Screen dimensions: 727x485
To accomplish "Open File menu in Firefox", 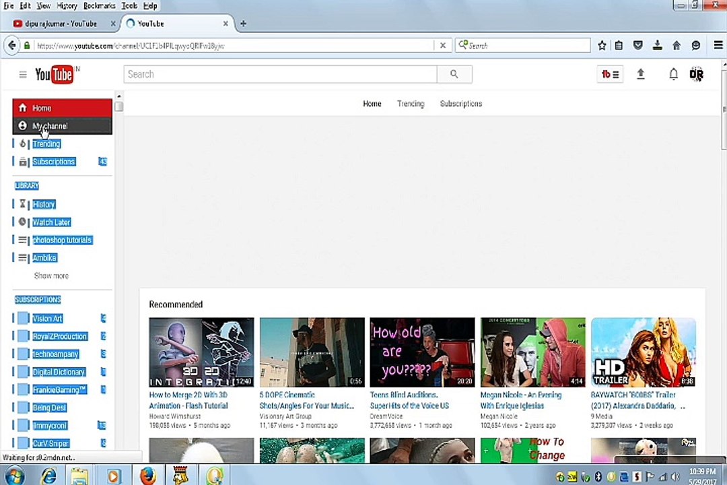I will point(8,5).
